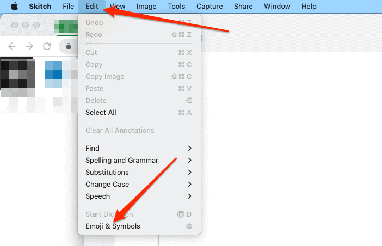Open the Help menu
382x246 pixels.
[x=309, y=7]
